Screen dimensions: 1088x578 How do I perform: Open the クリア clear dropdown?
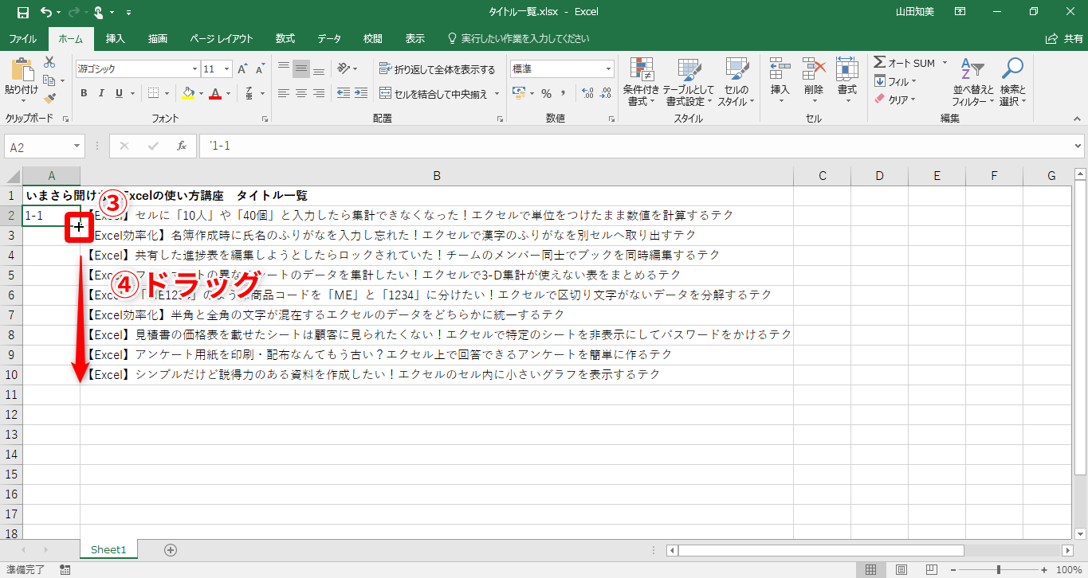coord(896,100)
